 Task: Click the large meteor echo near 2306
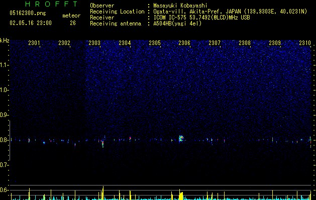click(x=181, y=138)
